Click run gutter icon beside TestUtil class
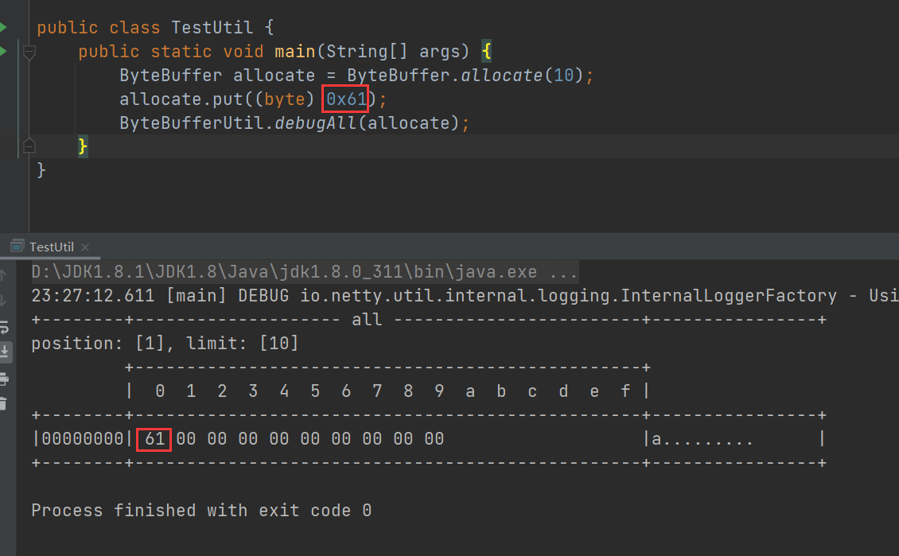The width and height of the screenshot is (899, 556). (x=3, y=28)
